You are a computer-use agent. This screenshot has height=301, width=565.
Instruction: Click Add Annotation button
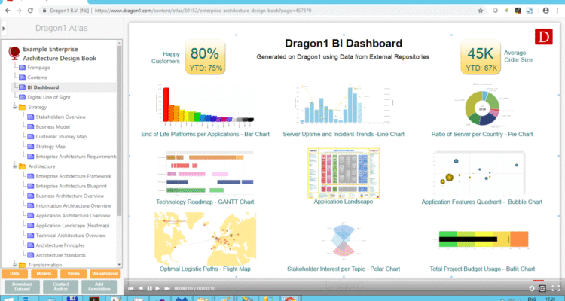[x=99, y=287]
